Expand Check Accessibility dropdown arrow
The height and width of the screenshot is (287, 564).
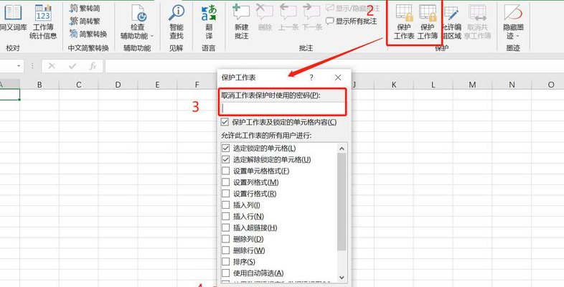click(151, 36)
